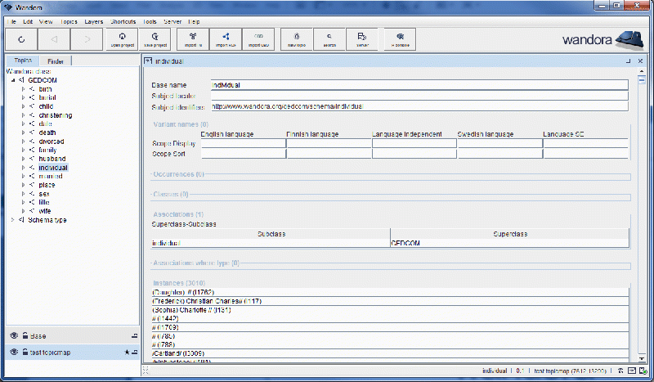Collapse the GEDCOM tree node
The height and width of the screenshot is (382, 654).
12,80
